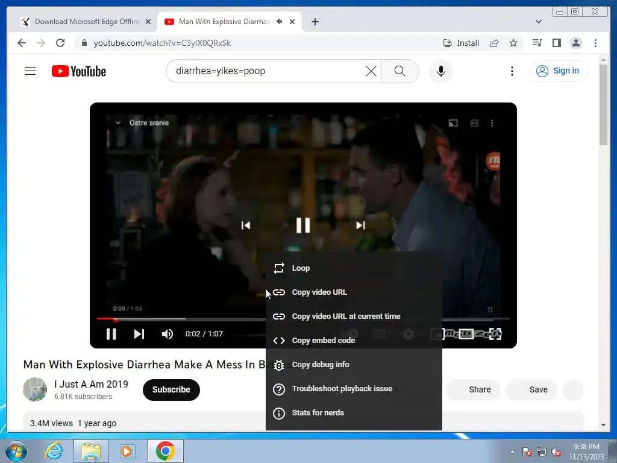This screenshot has width=617, height=463.
Task: Click the large center pause overlay
Action: [x=303, y=225]
